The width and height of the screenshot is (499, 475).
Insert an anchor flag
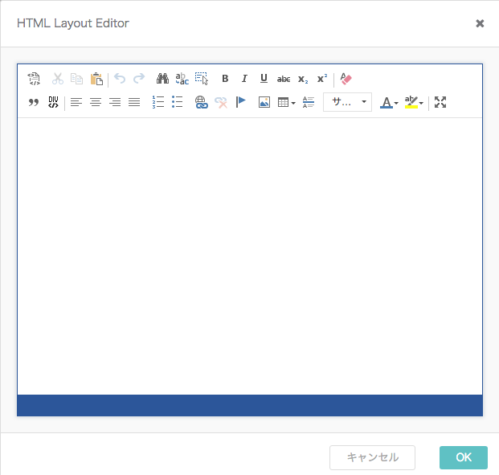241,102
